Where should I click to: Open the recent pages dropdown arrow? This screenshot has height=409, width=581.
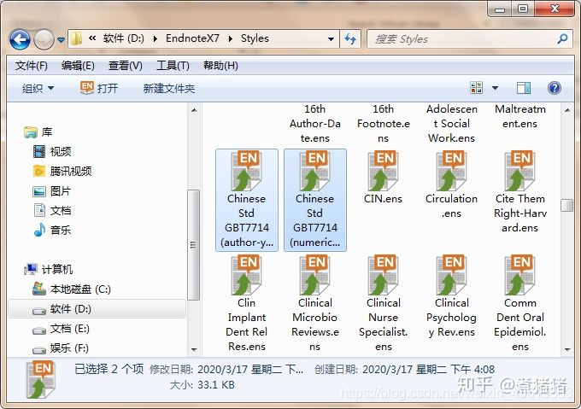(62, 39)
